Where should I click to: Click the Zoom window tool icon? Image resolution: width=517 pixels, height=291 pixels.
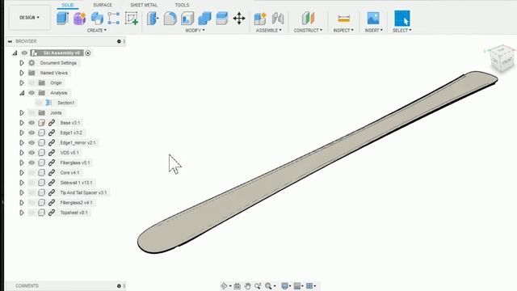pos(258,286)
